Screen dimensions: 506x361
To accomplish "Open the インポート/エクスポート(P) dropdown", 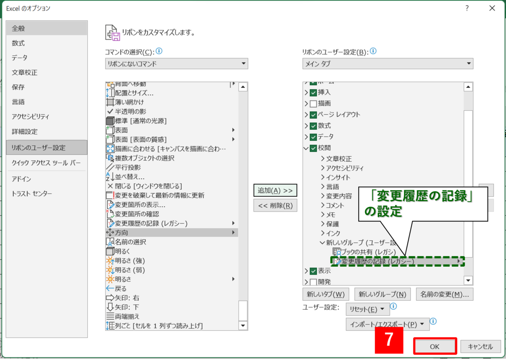I will (x=388, y=324).
